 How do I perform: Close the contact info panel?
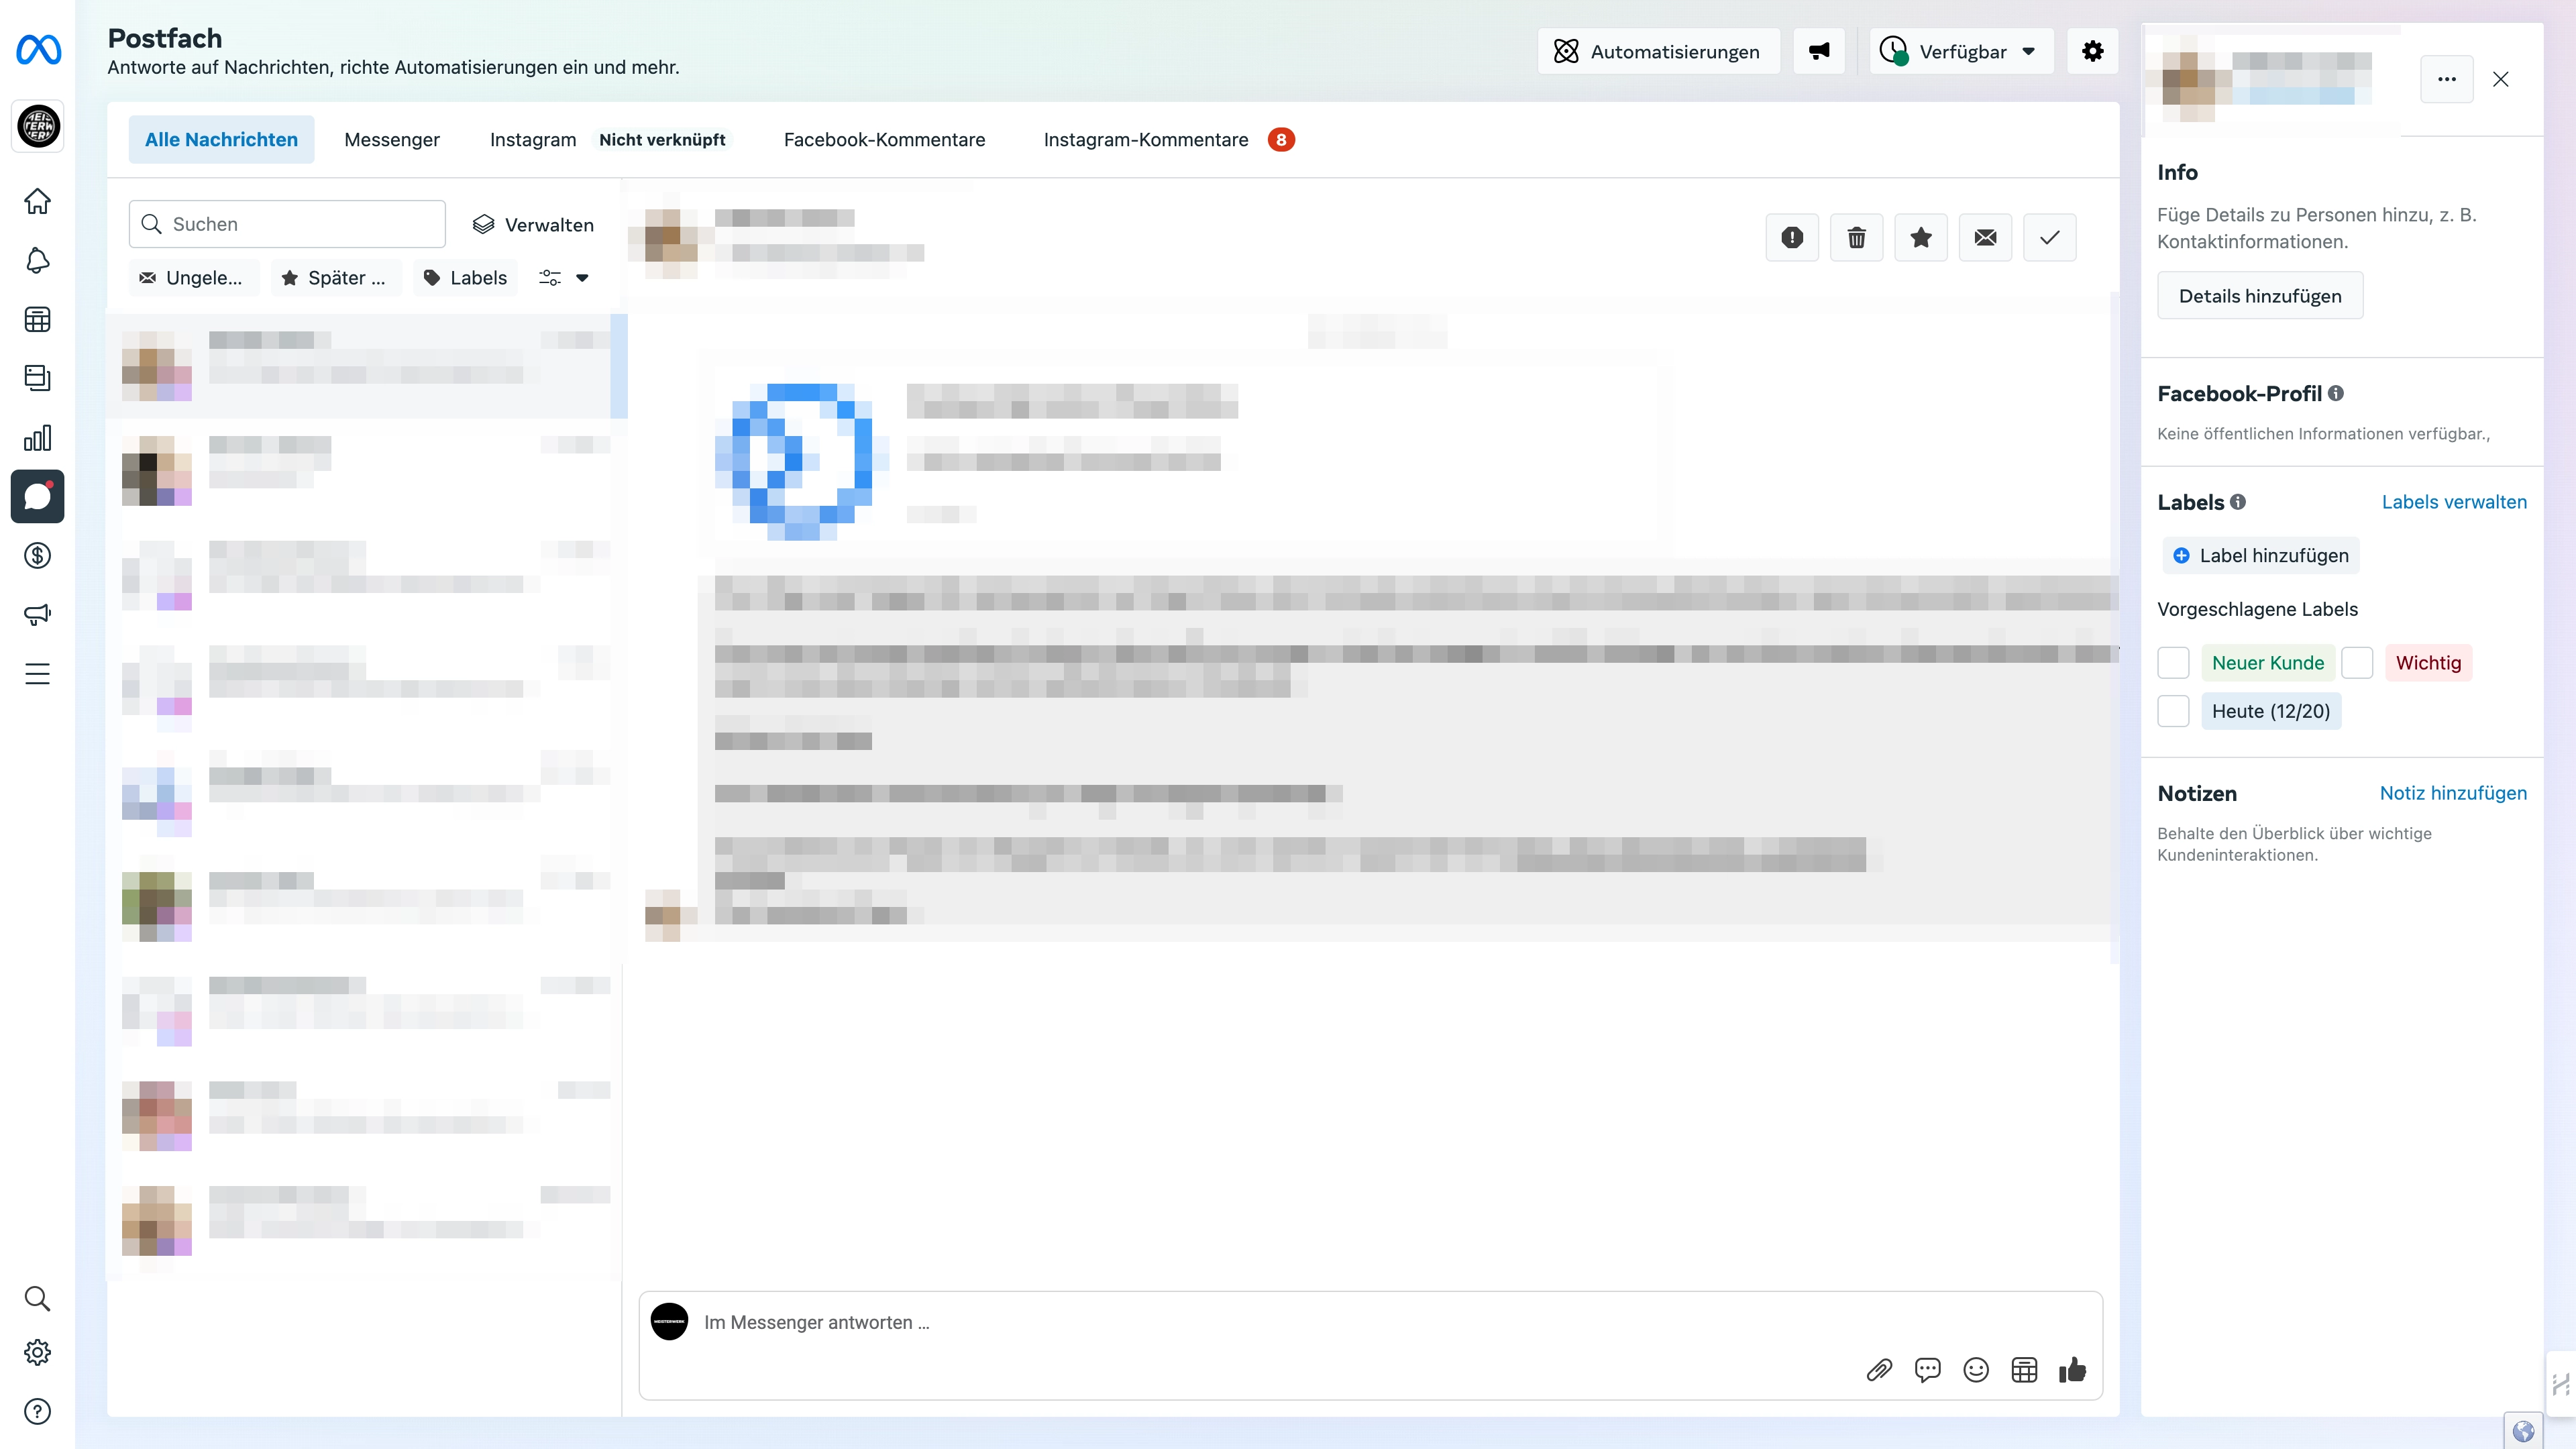2501,79
